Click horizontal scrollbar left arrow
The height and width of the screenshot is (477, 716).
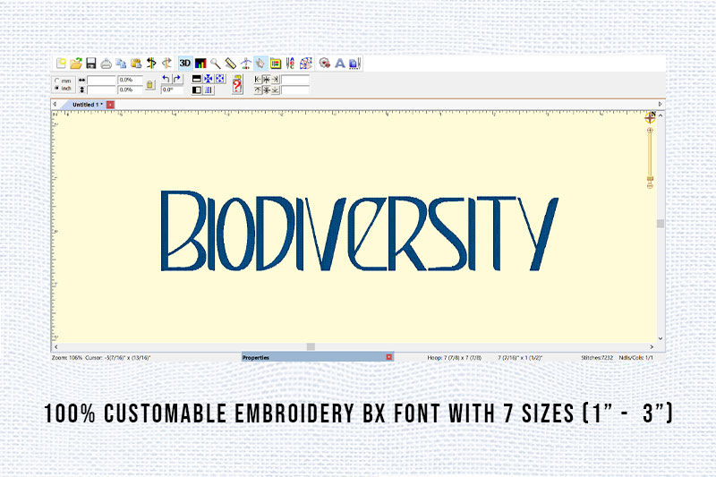click(56, 347)
